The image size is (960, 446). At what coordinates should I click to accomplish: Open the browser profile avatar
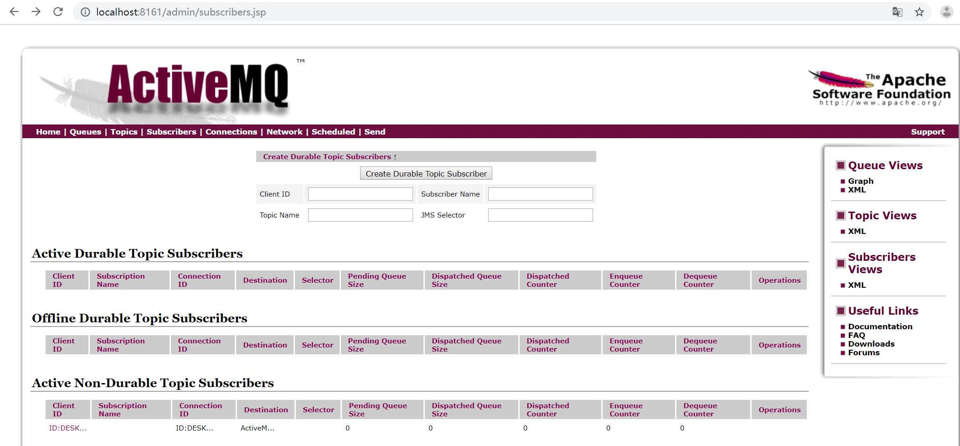tap(947, 12)
